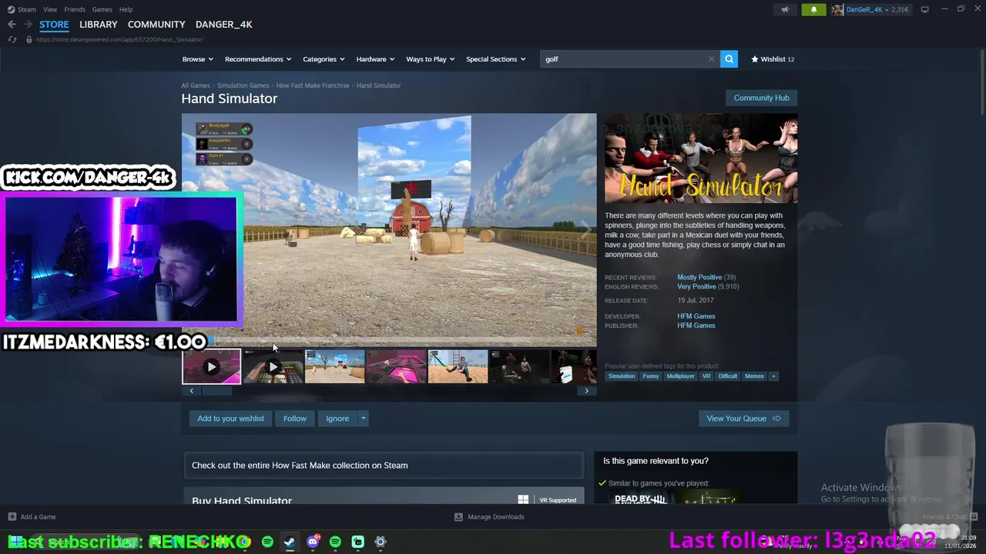Viewport: 986px width, 554px height.
Task: Open the COMMUNITY tab
Action: [156, 25]
